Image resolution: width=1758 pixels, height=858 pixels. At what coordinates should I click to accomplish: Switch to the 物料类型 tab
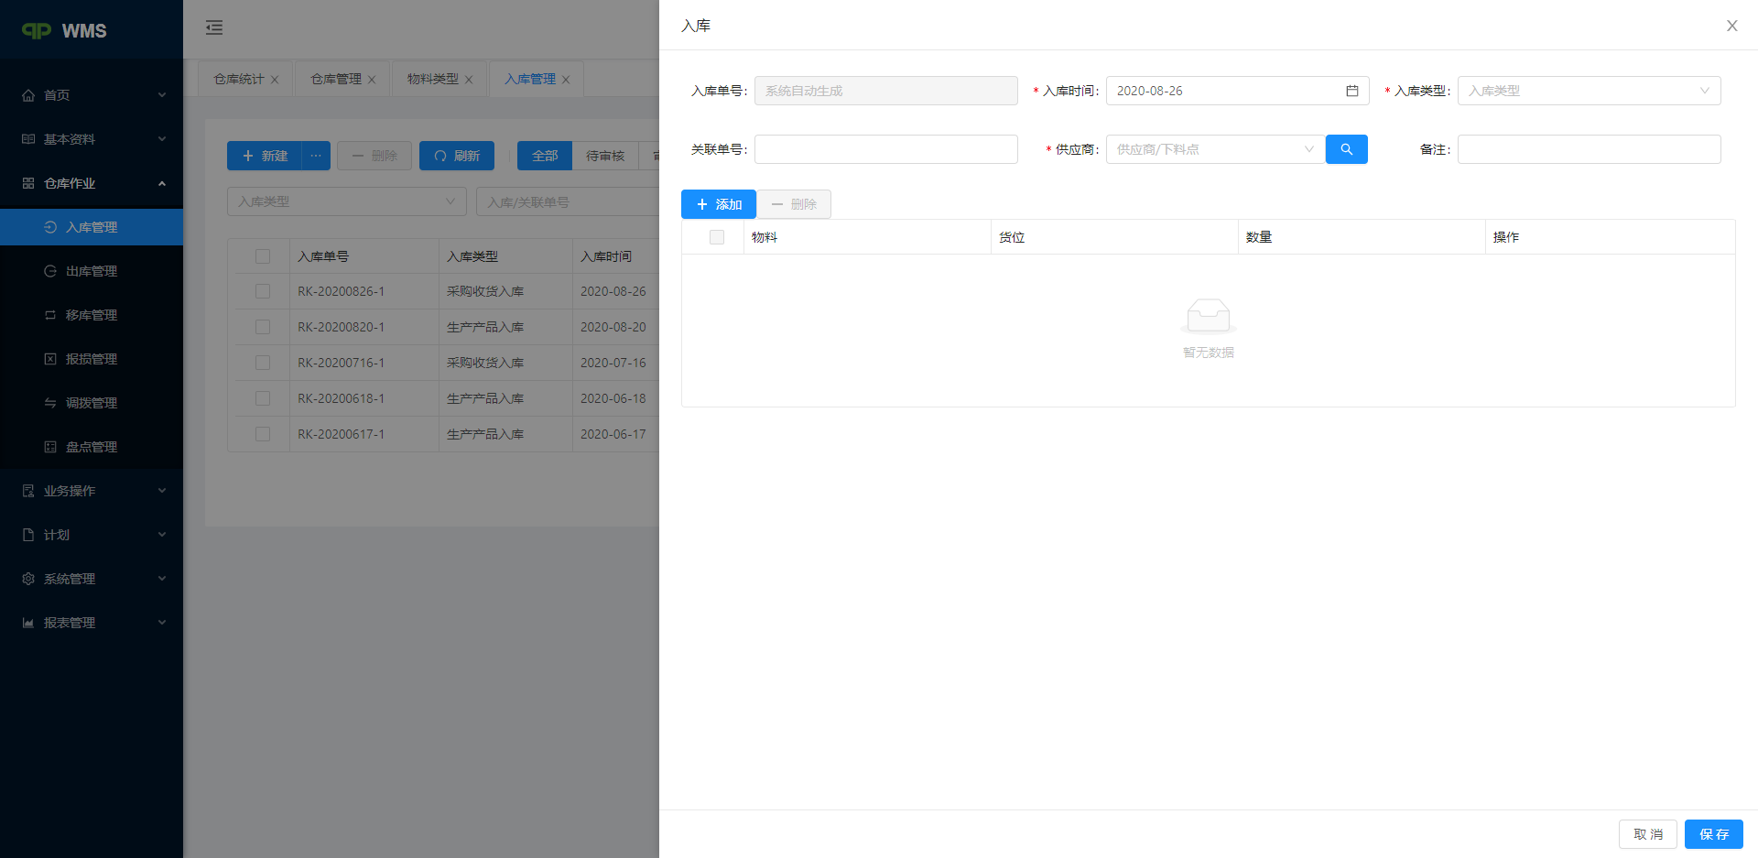(x=433, y=80)
